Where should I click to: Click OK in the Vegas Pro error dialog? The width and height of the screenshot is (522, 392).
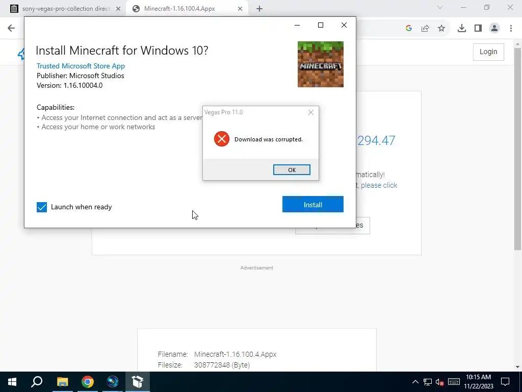(x=292, y=169)
